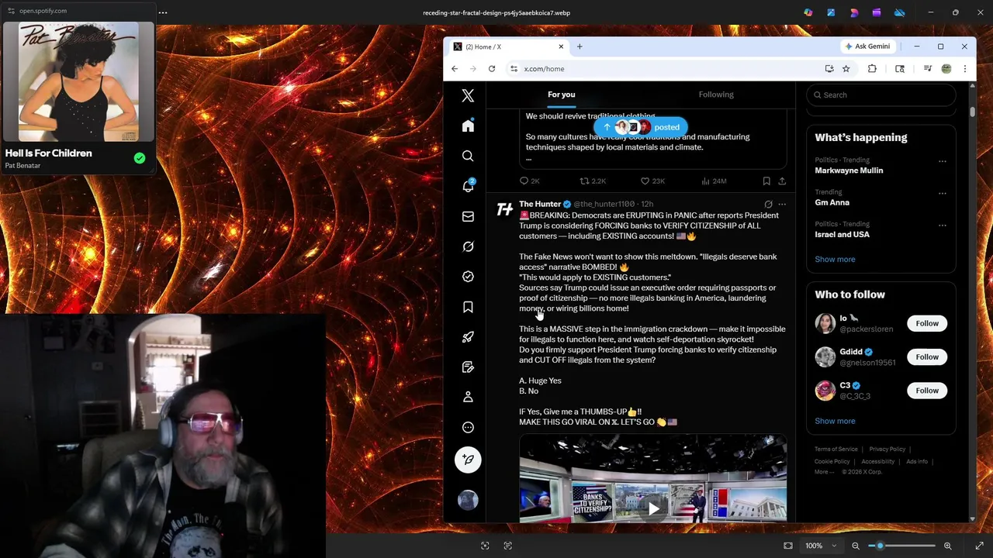Screen dimensions: 993x558
Task: Reply to the traditional clothing post
Action: click(x=529, y=181)
